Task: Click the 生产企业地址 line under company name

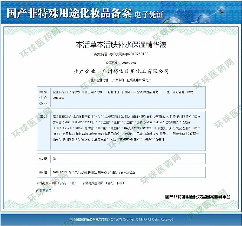Action: (x=121, y=80)
